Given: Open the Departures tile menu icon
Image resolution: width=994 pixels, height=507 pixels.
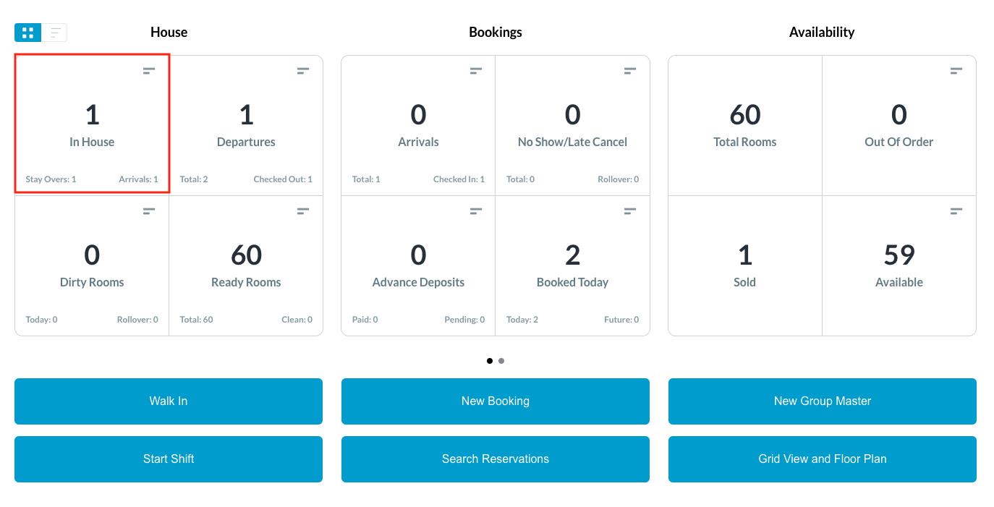Looking at the screenshot, I should pyautogui.click(x=303, y=71).
